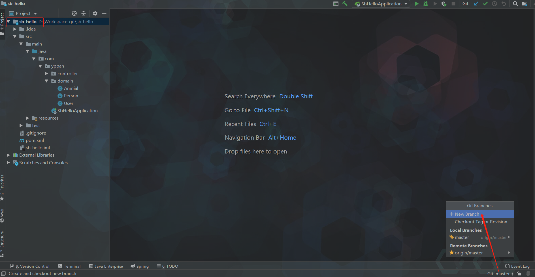
Task: Open the Event Log button
Action: [x=517, y=266]
